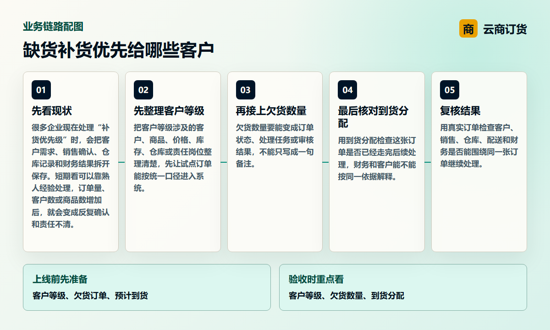Viewport: 550px width, 330px height.
Task: Select the heading 再接上欠货数量
Action: click(x=271, y=111)
